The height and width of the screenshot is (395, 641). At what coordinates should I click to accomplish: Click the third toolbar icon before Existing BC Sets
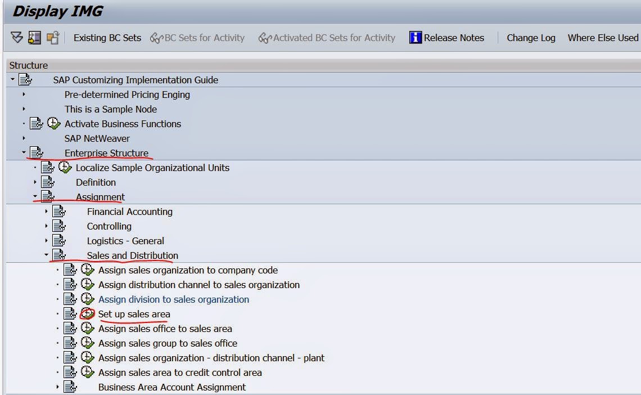[53, 38]
